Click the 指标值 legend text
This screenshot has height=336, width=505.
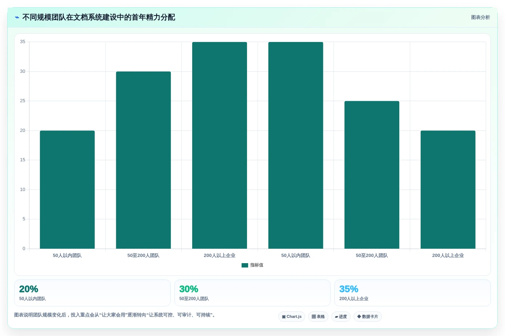pyautogui.click(x=257, y=265)
